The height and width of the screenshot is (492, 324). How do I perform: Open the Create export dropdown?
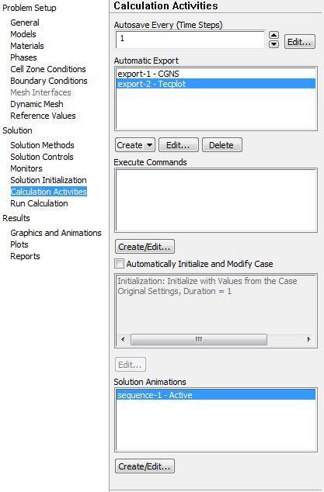click(x=135, y=145)
